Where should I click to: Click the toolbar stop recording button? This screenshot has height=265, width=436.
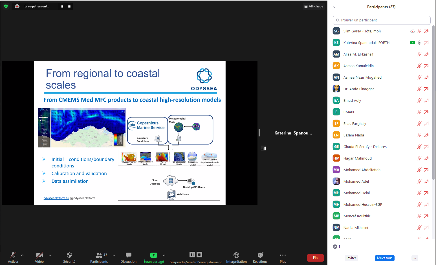point(199,255)
